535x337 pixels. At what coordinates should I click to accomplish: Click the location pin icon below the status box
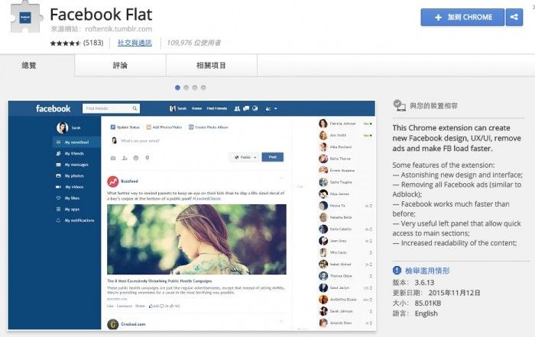click(x=147, y=158)
